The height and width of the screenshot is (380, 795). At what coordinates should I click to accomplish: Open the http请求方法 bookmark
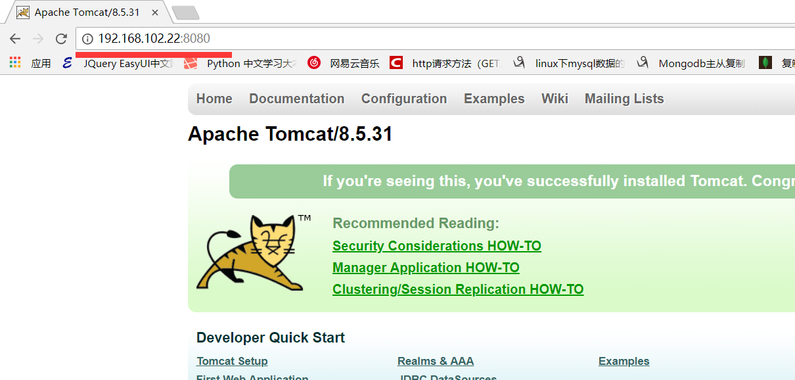457,63
